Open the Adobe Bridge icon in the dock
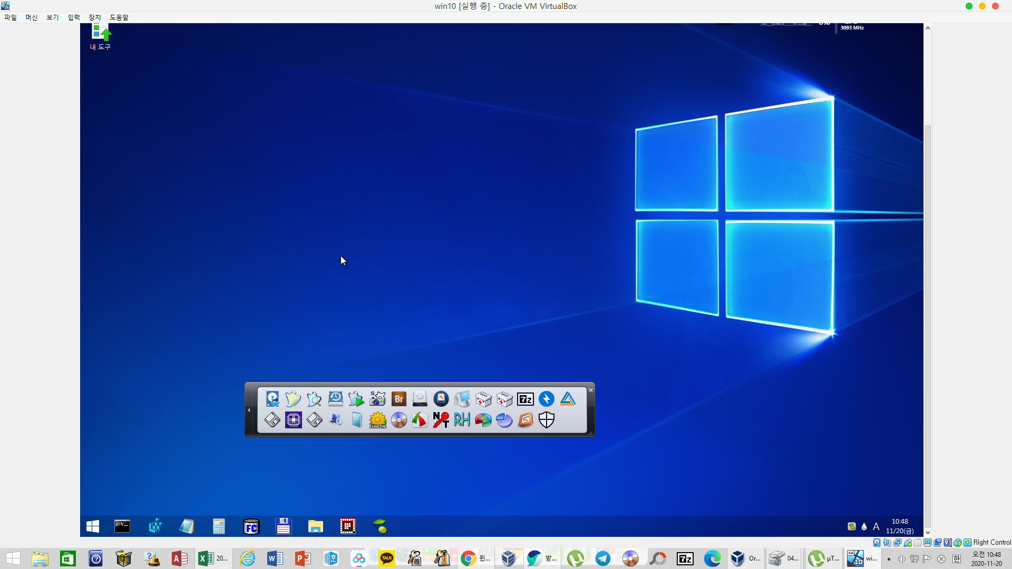 [x=399, y=399]
